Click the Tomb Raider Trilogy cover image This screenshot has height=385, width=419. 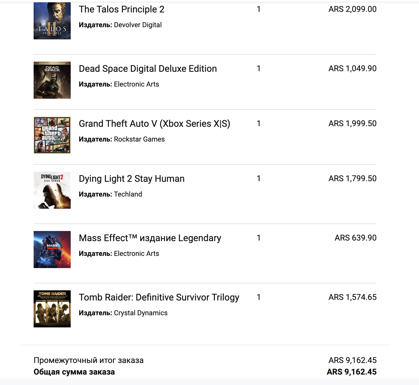point(52,309)
